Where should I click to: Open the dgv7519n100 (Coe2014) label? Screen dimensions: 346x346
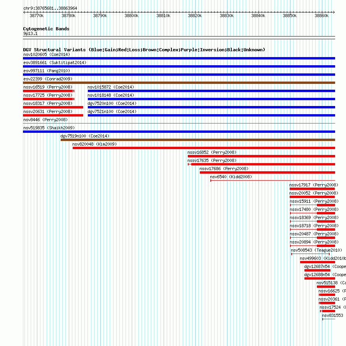click(85, 136)
